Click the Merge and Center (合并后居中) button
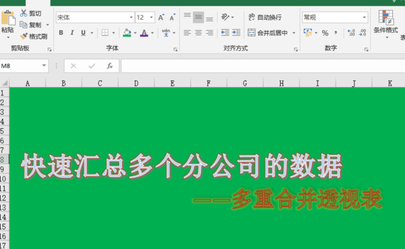405x249 pixels. pos(268,33)
